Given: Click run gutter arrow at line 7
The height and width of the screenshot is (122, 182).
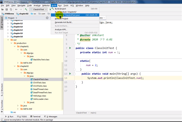Looking at the screenshot, I should click(x=70, y=48).
